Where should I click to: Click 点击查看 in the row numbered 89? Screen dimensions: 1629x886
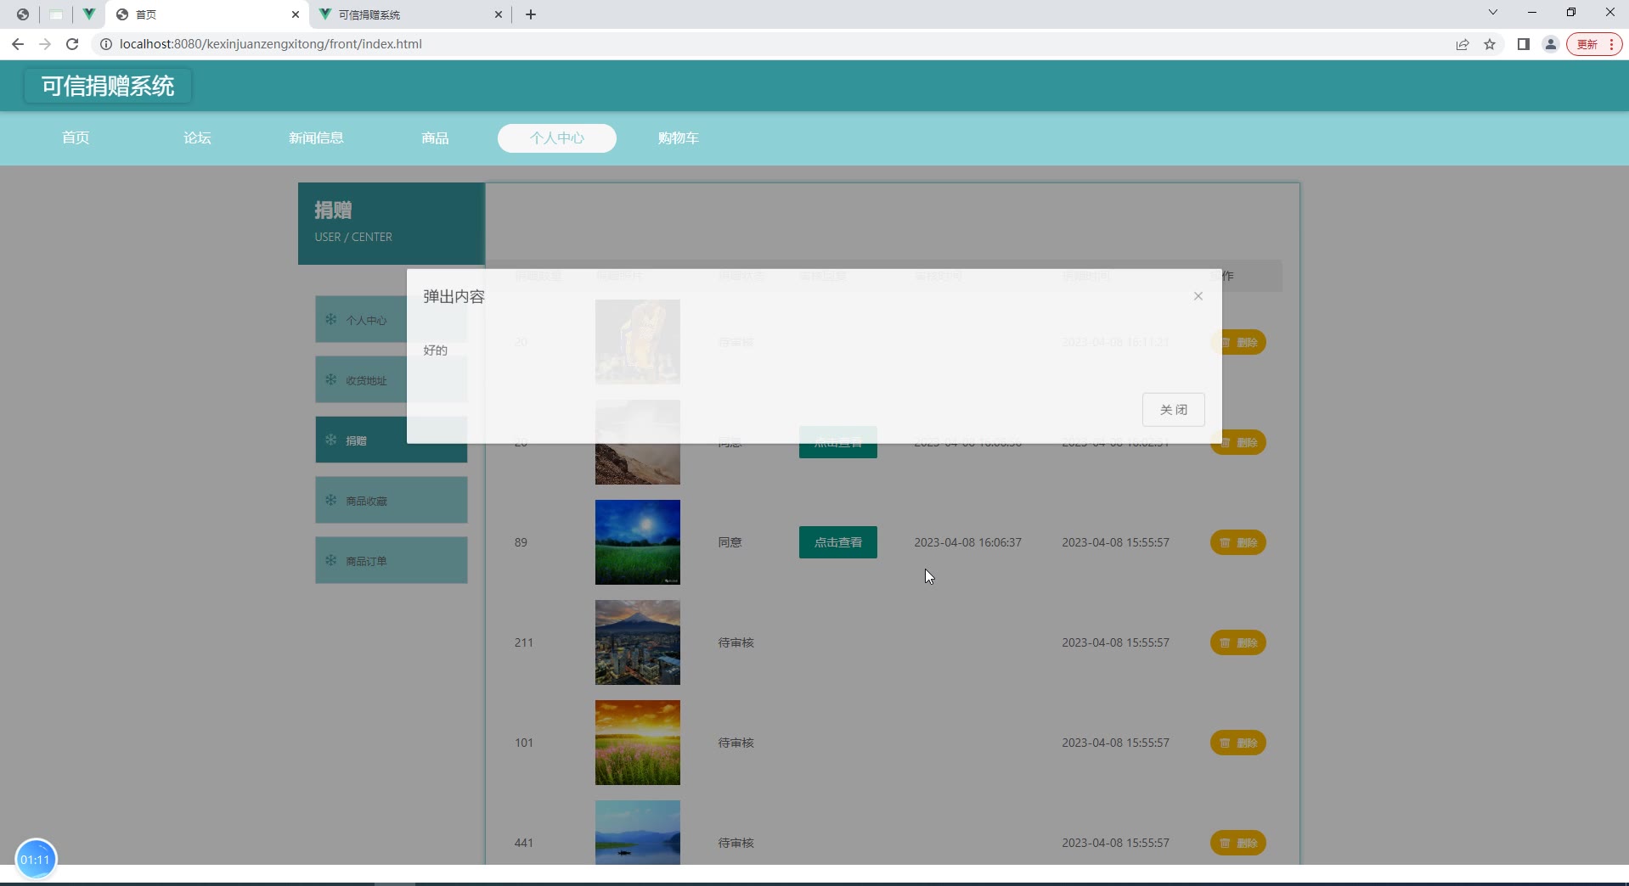[x=838, y=542]
